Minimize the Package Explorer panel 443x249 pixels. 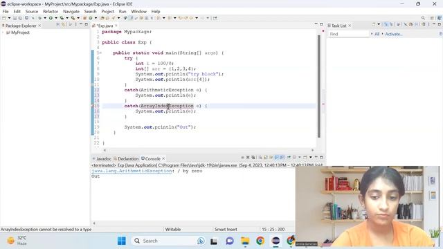81,24
